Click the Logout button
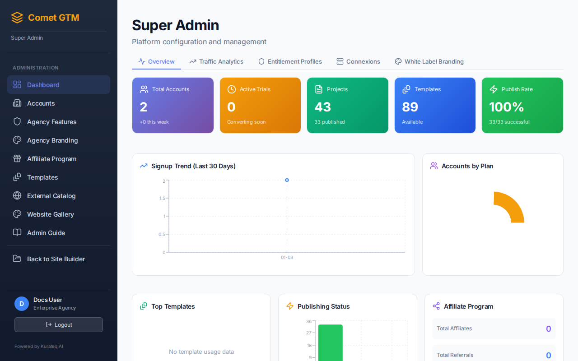The height and width of the screenshot is (361, 578). 58,324
